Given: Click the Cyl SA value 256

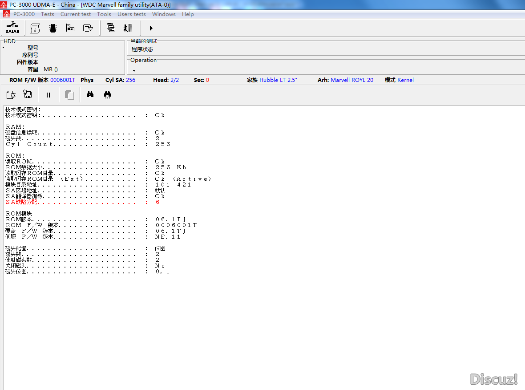Looking at the screenshot, I should [130, 80].
